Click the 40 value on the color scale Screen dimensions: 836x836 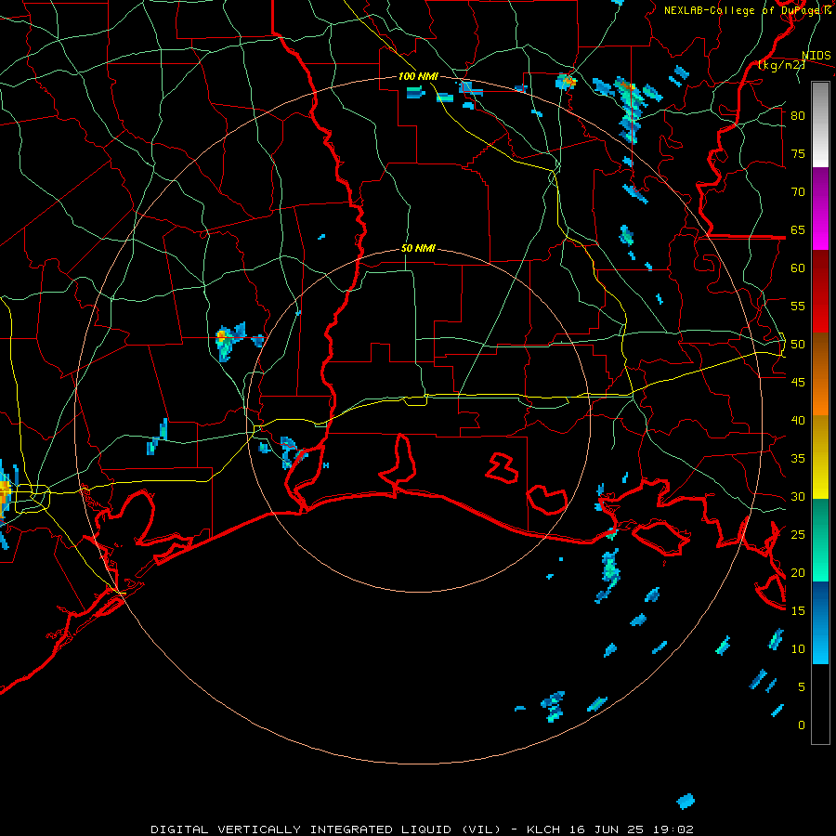[x=798, y=421]
